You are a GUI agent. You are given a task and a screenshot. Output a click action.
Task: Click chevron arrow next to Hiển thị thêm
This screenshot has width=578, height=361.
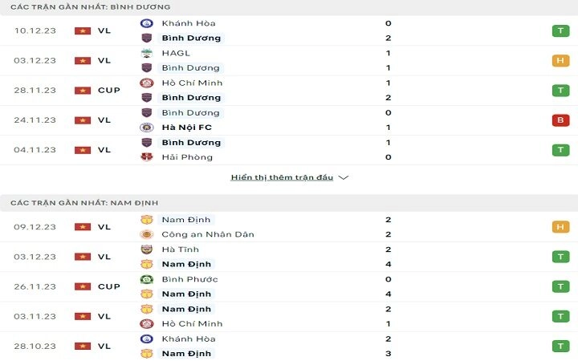click(344, 177)
